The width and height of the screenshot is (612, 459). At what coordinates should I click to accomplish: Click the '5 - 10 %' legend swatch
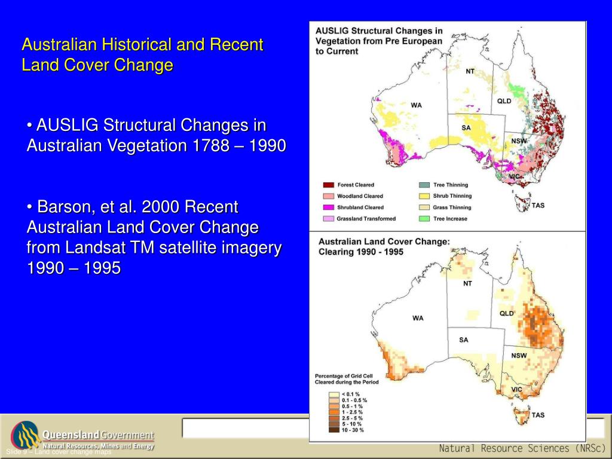[334, 424]
